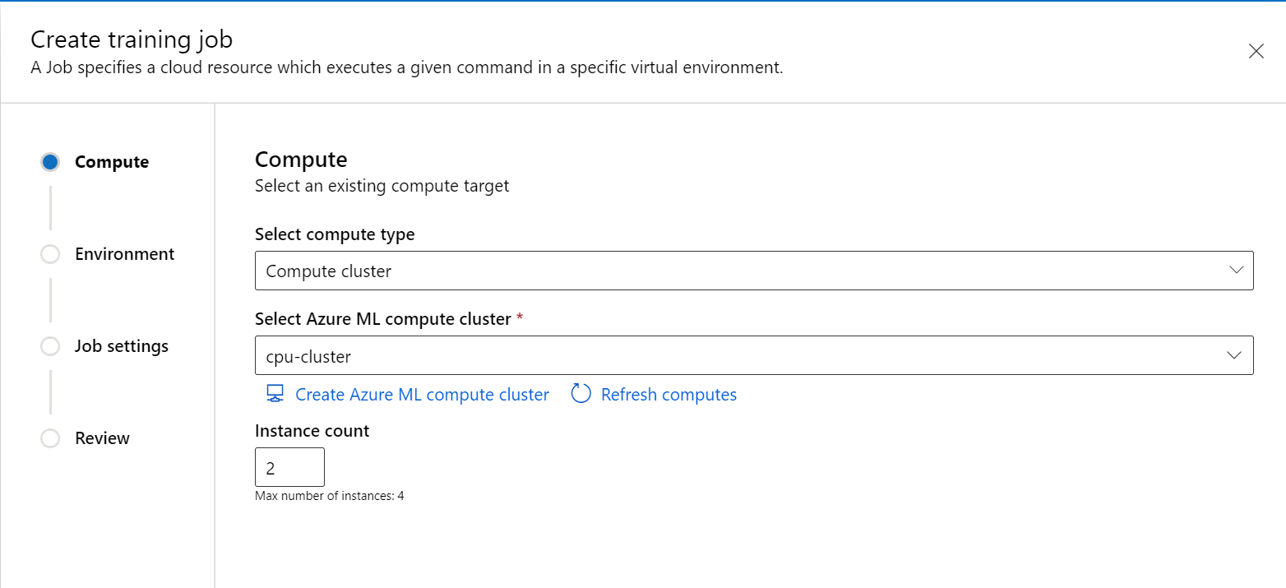Click the Review step circle indicator
Image resolution: width=1286 pixels, height=588 pixels.
coord(50,438)
